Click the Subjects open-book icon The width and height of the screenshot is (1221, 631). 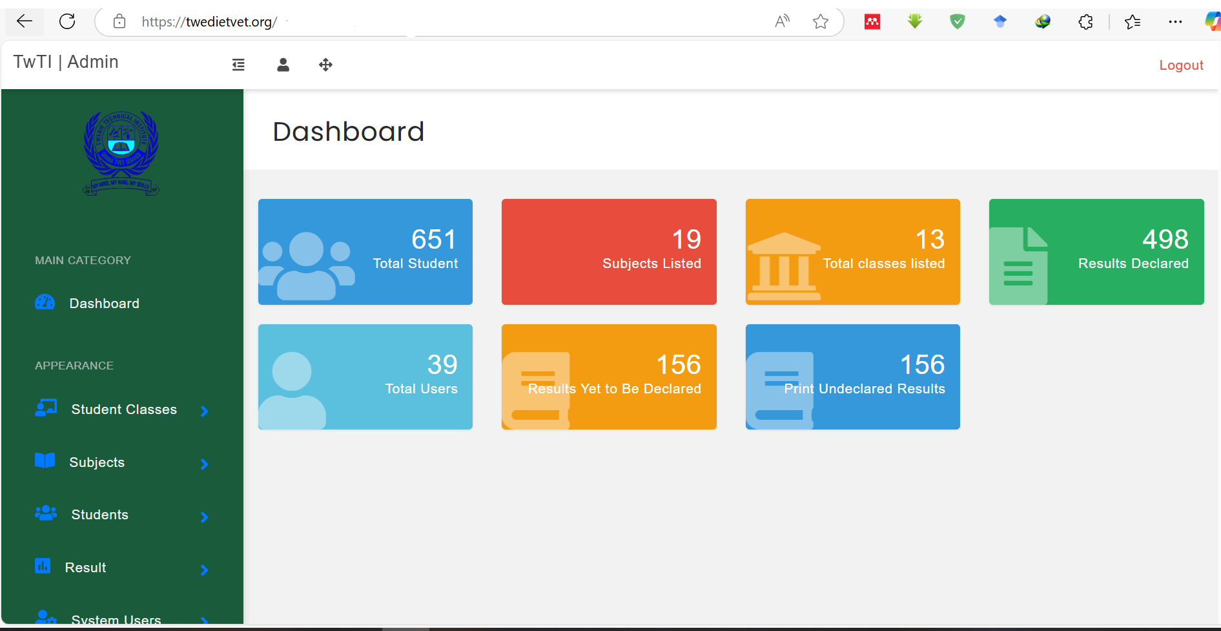[x=44, y=460]
